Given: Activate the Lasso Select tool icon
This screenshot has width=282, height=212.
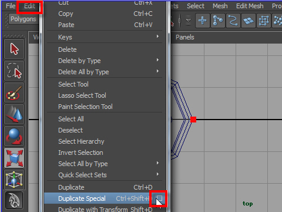Looking at the screenshot, I should 14,71.
